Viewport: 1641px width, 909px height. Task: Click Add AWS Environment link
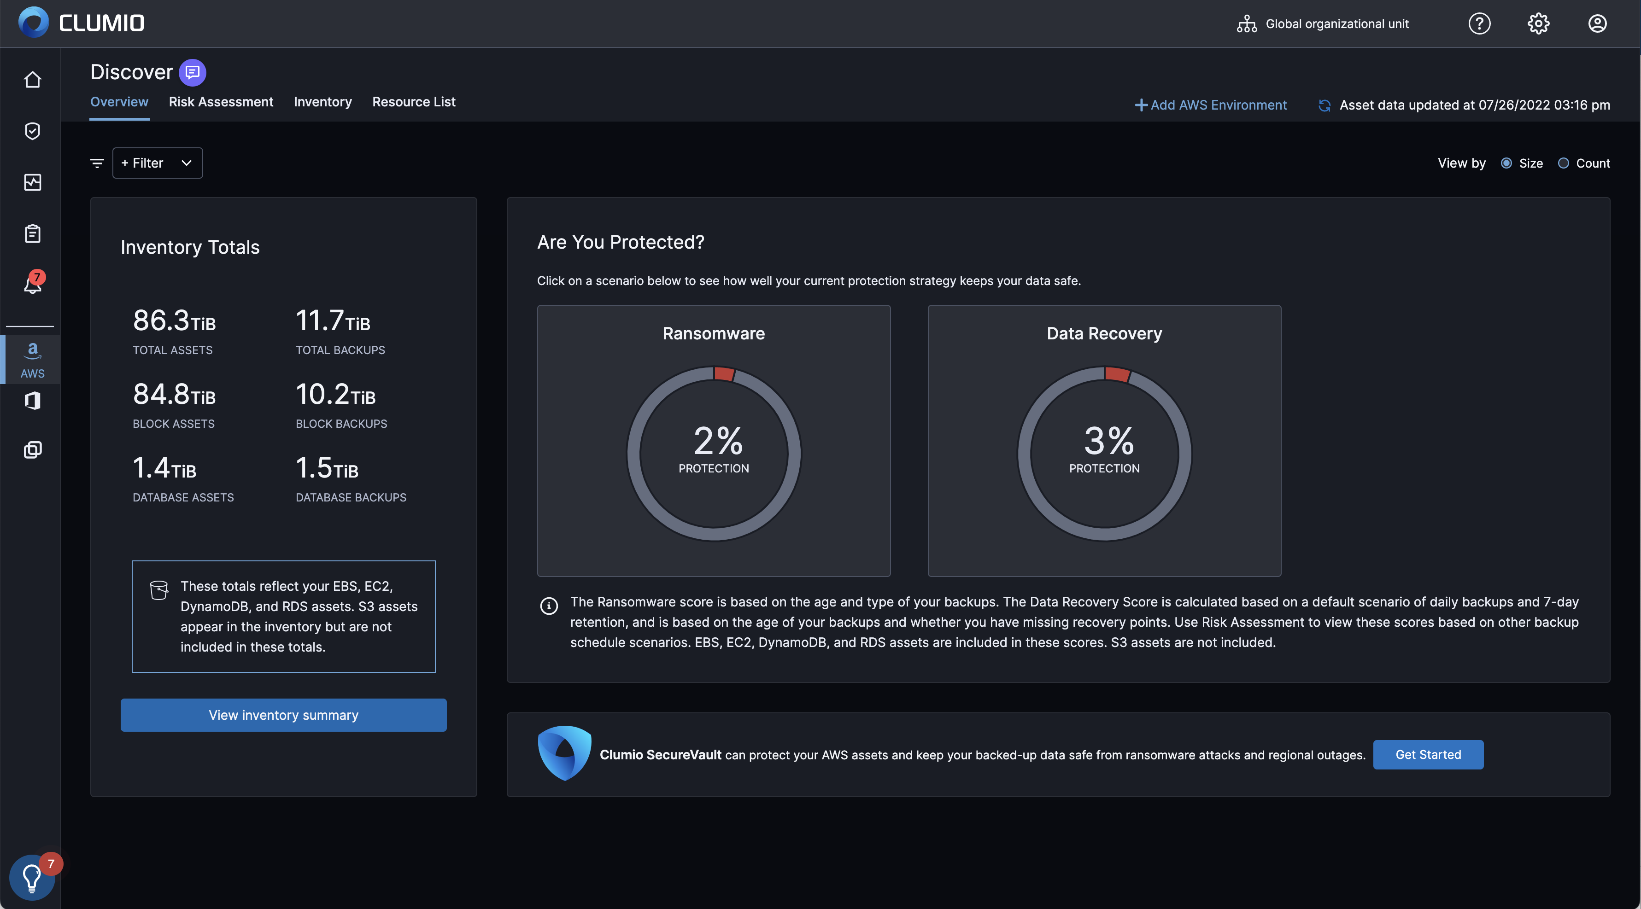pos(1211,105)
